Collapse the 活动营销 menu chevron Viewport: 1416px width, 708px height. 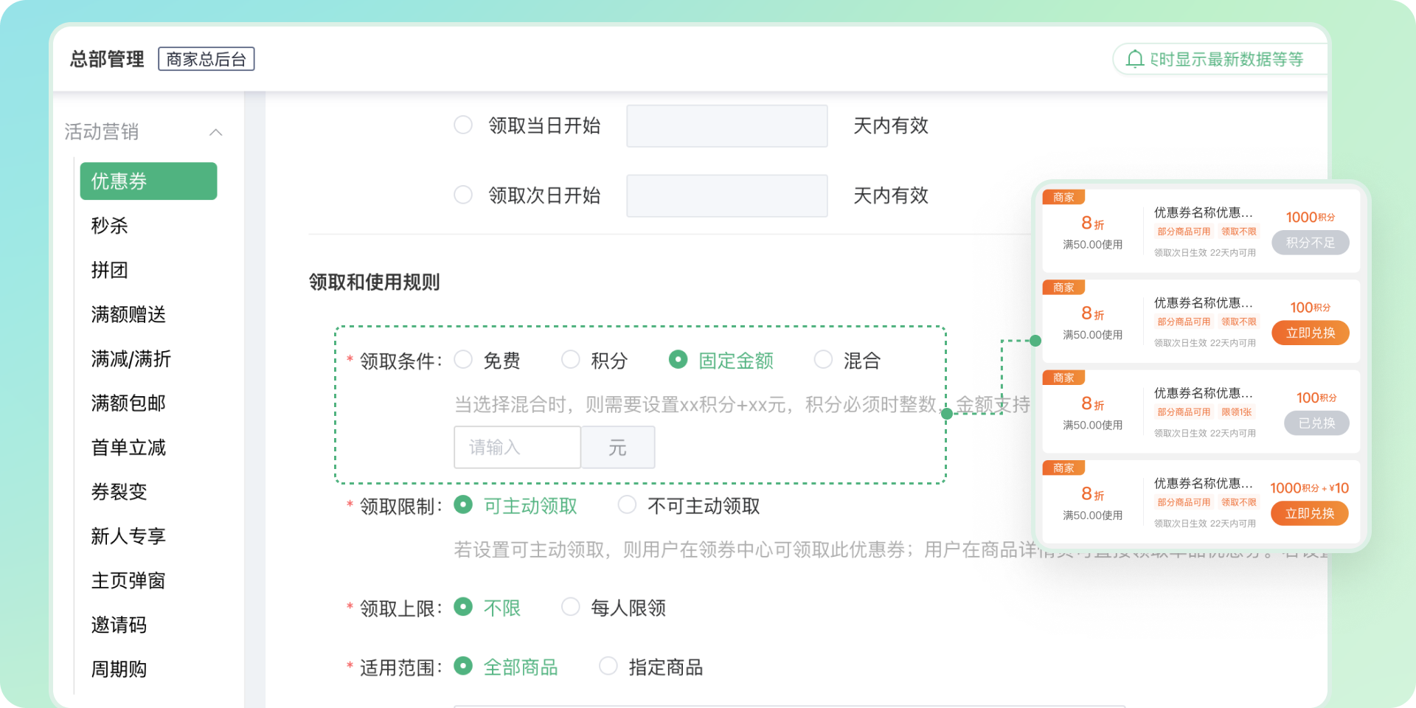pos(215,133)
